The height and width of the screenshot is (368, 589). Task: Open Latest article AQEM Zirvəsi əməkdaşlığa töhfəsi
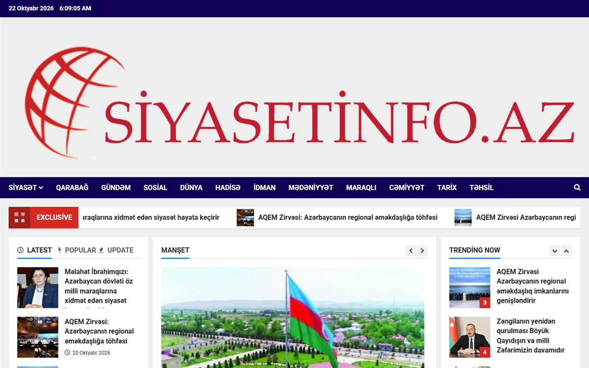[x=99, y=331]
